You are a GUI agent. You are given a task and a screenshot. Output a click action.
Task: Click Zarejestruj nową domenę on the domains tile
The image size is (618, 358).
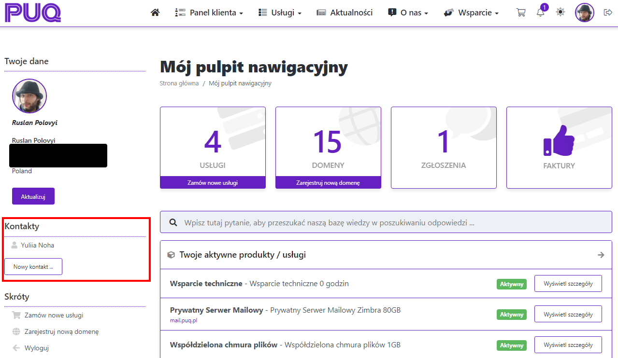point(328,183)
